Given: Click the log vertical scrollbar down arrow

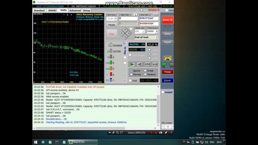Looking at the screenshot, I should [158, 125].
